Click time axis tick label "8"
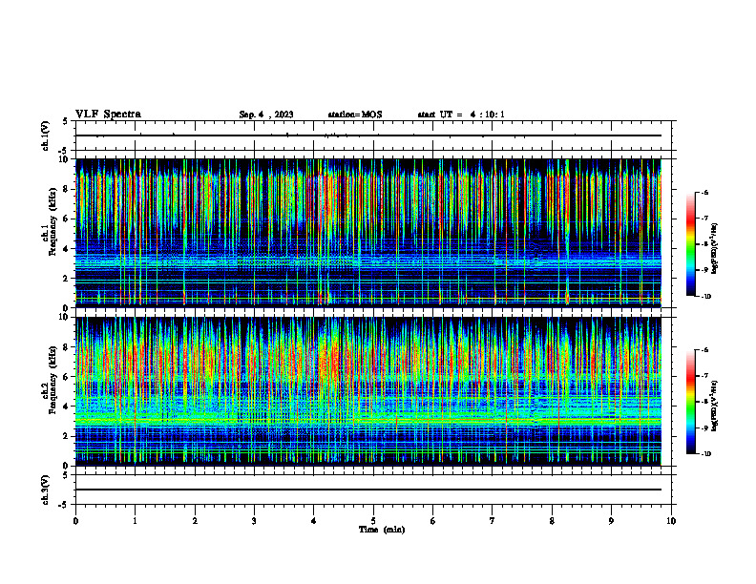Screen dimensions: 756x584 click(x=552, y=521)
